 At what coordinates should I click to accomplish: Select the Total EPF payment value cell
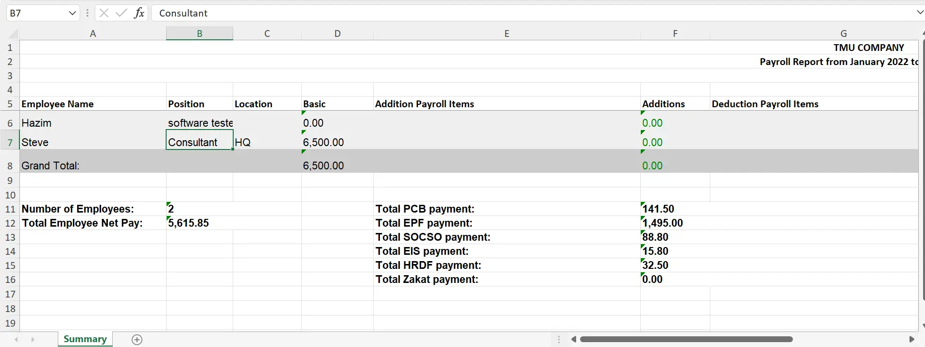tap(675, 223)
